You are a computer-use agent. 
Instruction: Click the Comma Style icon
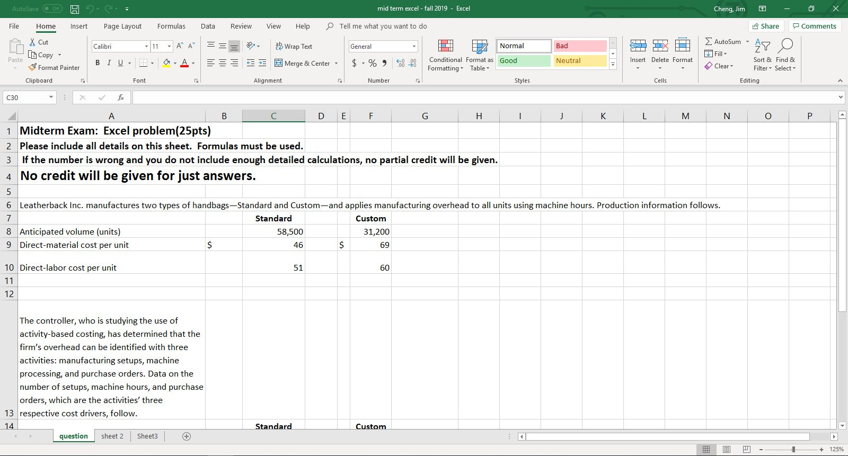pyautogui.click(x=384, y=63)
